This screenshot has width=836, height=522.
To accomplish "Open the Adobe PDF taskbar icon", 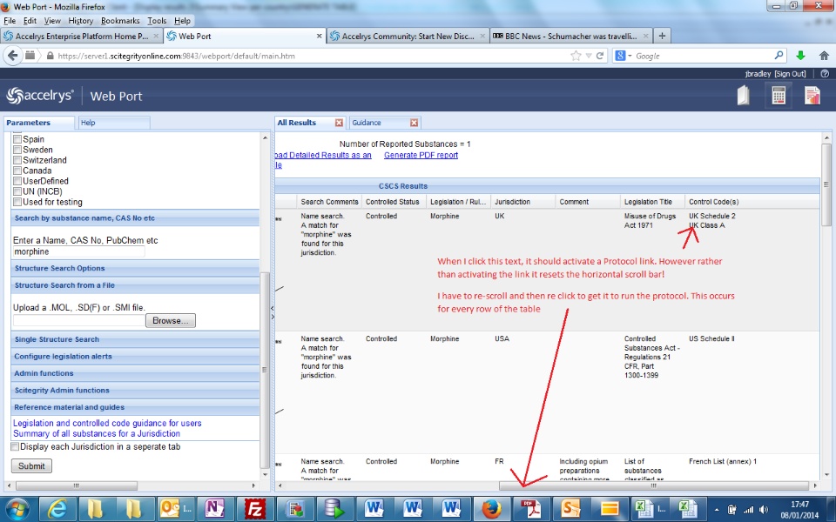I will [530, 509].
